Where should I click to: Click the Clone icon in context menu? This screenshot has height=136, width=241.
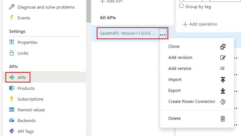[x=223, y=47]
